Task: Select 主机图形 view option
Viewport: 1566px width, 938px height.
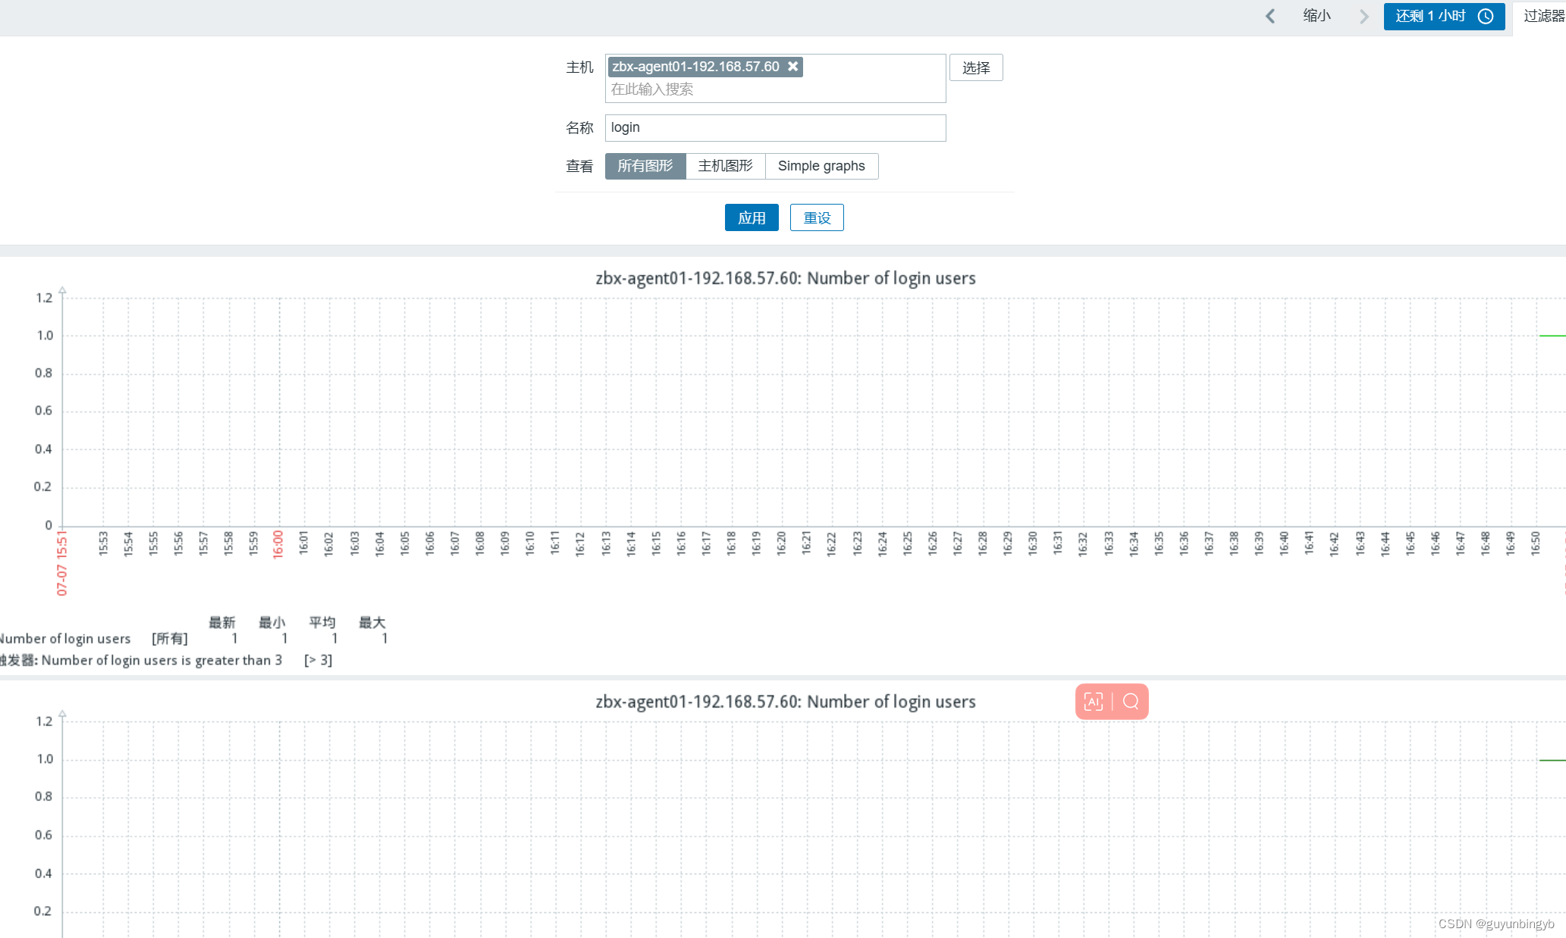Action: pyautogui.click(x=726, y=166)
